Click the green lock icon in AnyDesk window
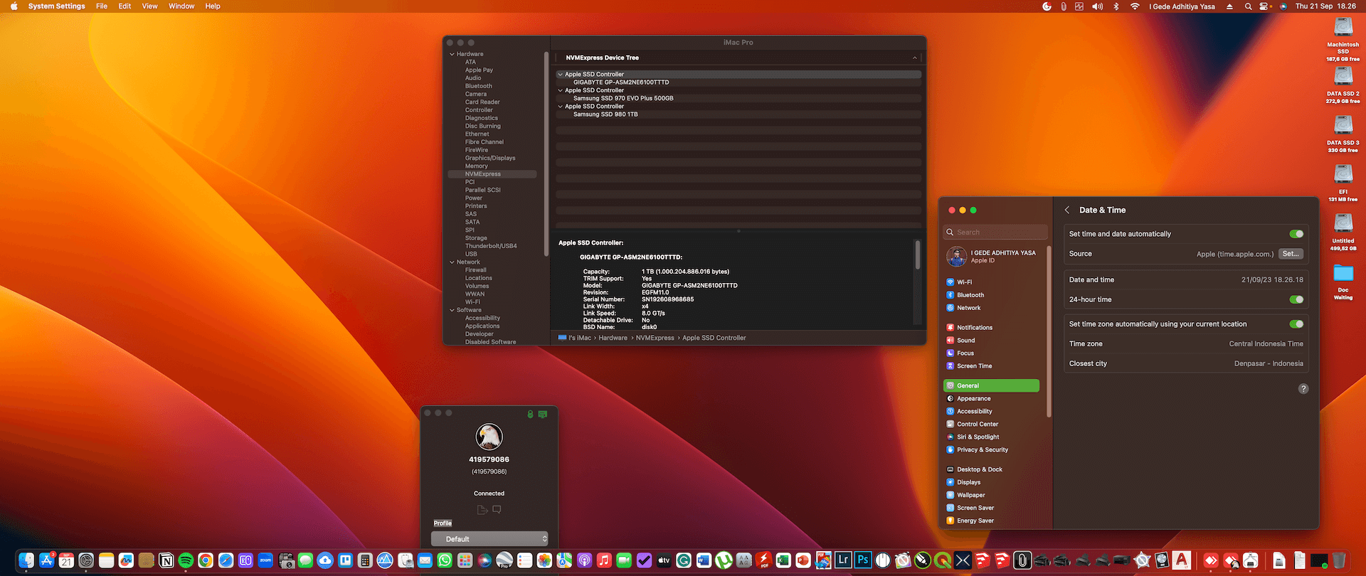The width and height of the screenshot is (1366, 576). point(530,414)
